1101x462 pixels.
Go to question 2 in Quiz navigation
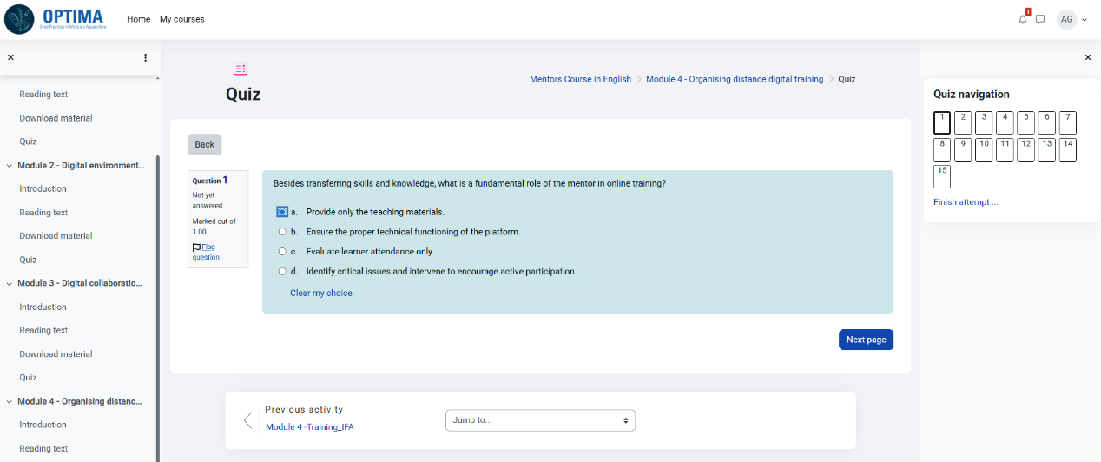point(963,123)
